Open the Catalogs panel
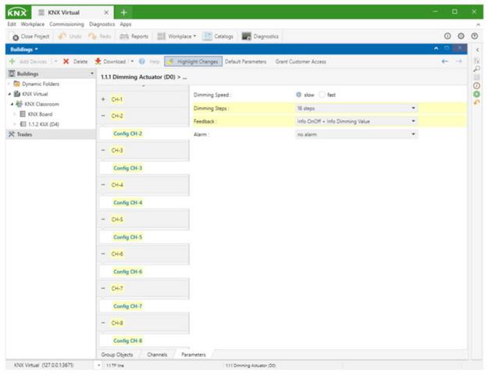The image size is (488, 375). point(219,37)
